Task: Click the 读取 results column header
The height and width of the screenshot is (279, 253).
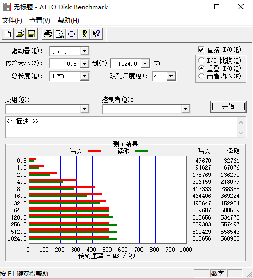Action: click(x=233, y=151)
